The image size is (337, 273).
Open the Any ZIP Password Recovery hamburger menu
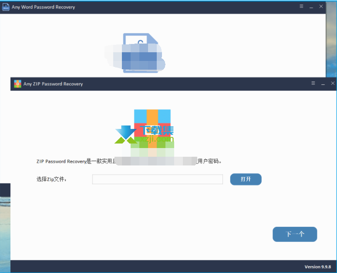click(313, 83)
